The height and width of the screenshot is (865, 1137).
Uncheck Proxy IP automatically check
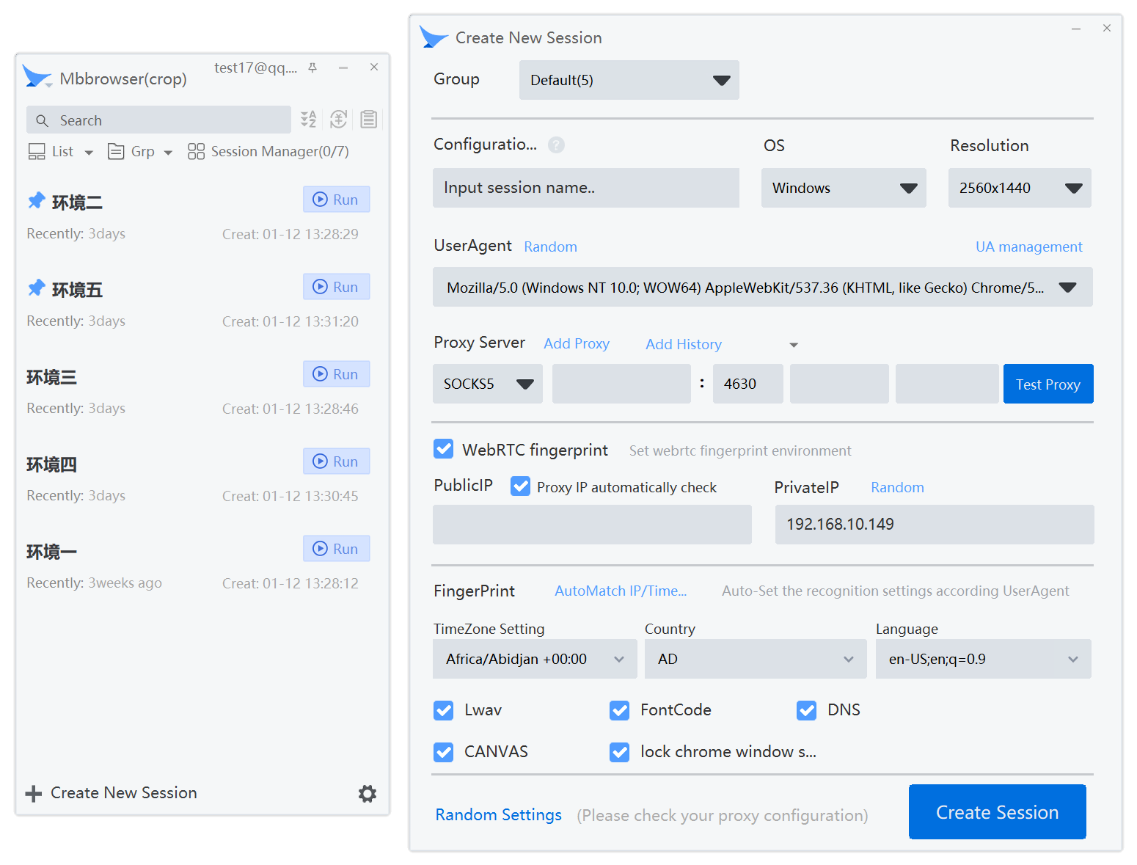point(521,486)
